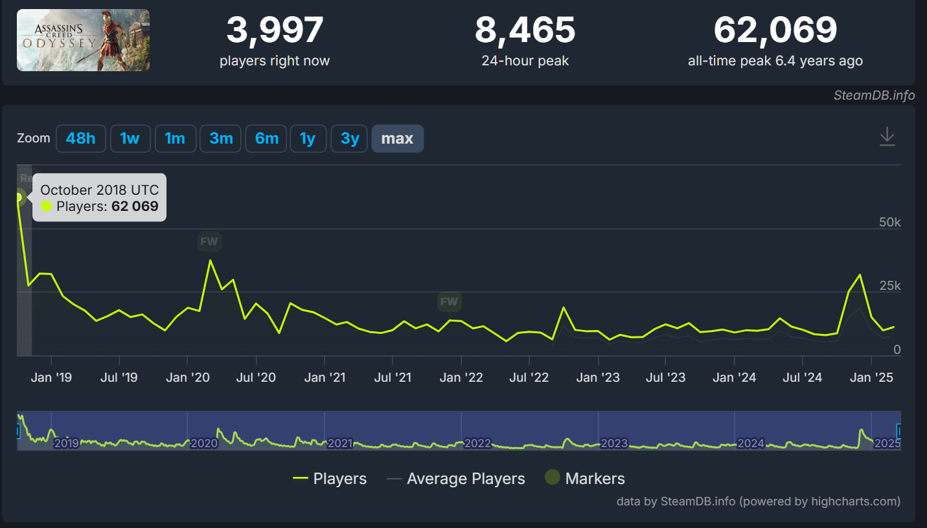Click the October 2018 peak data point
Image resolution: width=927 pixels, height=528 pixels.
pos(18,197)
